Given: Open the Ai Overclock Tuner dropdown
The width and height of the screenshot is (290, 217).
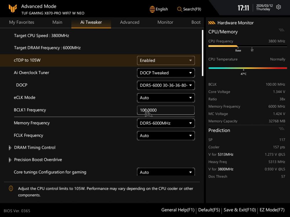Looking at the screenshot, I should point(166,73).
